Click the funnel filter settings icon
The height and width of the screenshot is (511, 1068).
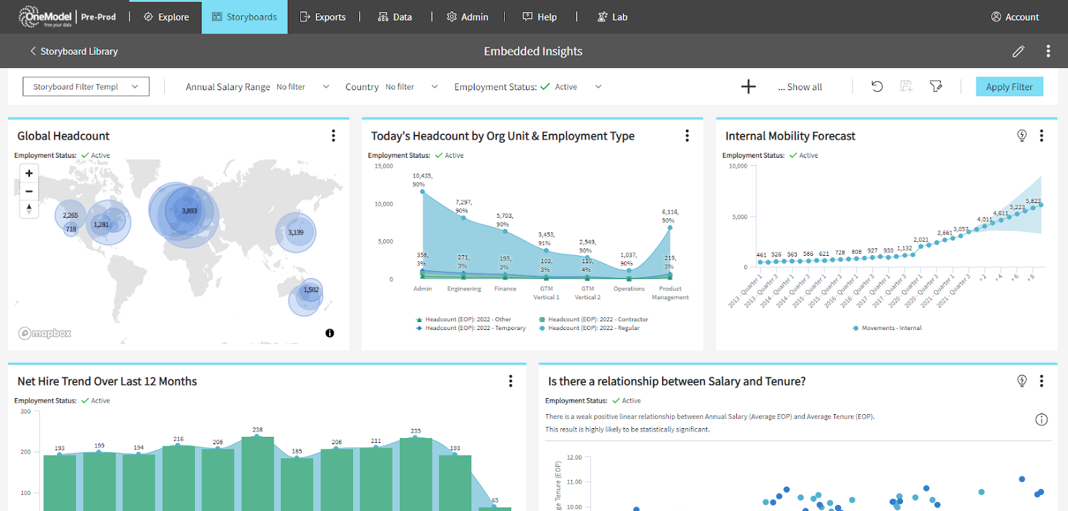(x=936, y=86)
